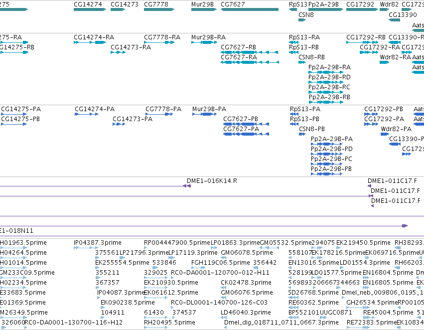
Task: Select the Mur29B gene label in top track
Action: (x=202, y=4)
